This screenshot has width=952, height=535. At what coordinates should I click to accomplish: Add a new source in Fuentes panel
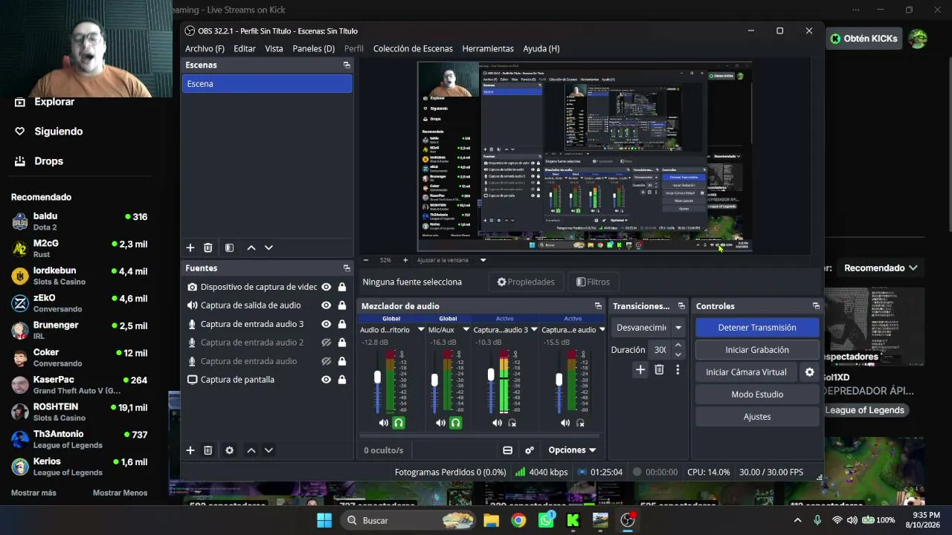click(190, 450)
